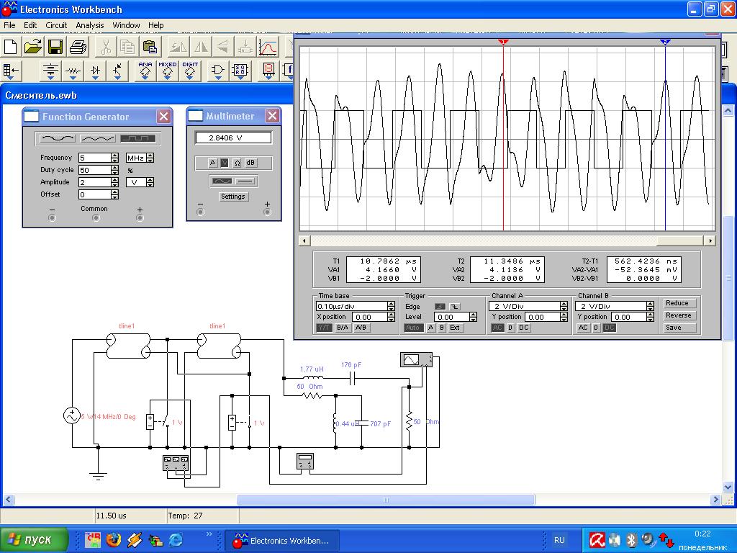Open frequency unit MHz spinner
This screenshot has height=553, width=737.
pyautogui.click(x=150, y=158)
